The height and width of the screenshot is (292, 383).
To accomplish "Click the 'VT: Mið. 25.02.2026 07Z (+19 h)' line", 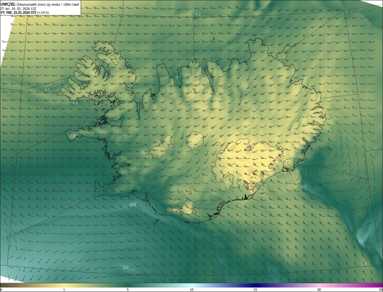I will pos(25,13).
